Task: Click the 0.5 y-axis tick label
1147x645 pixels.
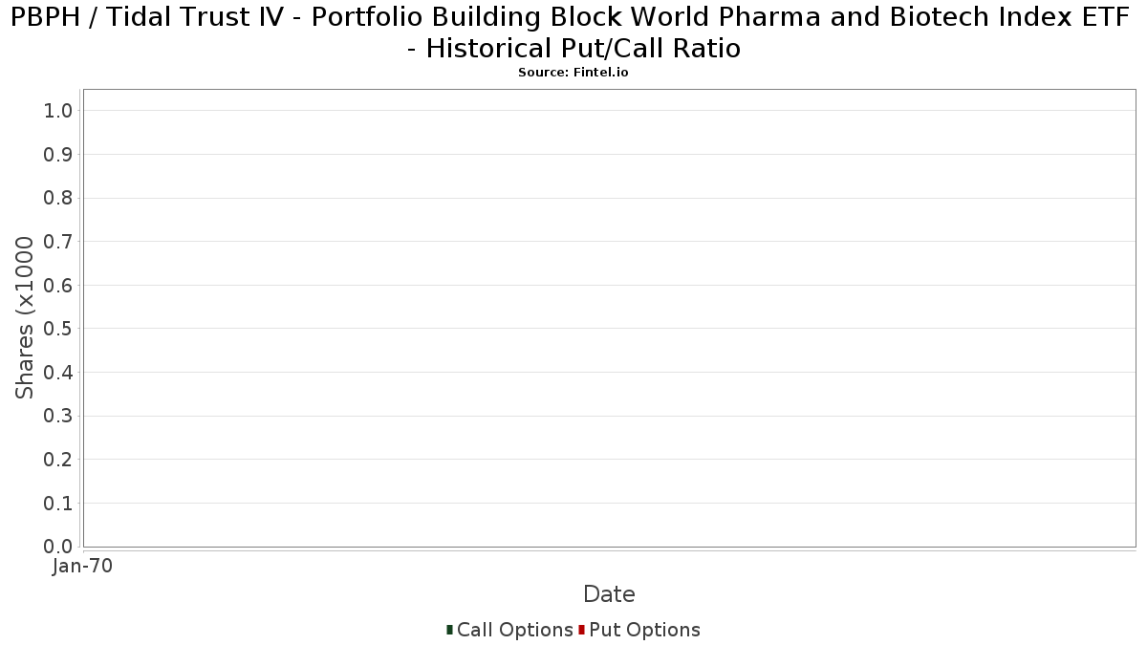Action: (58, 329)
